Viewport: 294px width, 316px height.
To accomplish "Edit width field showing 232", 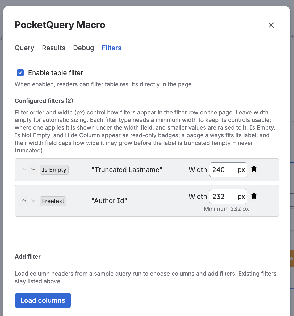I will 228,197.
